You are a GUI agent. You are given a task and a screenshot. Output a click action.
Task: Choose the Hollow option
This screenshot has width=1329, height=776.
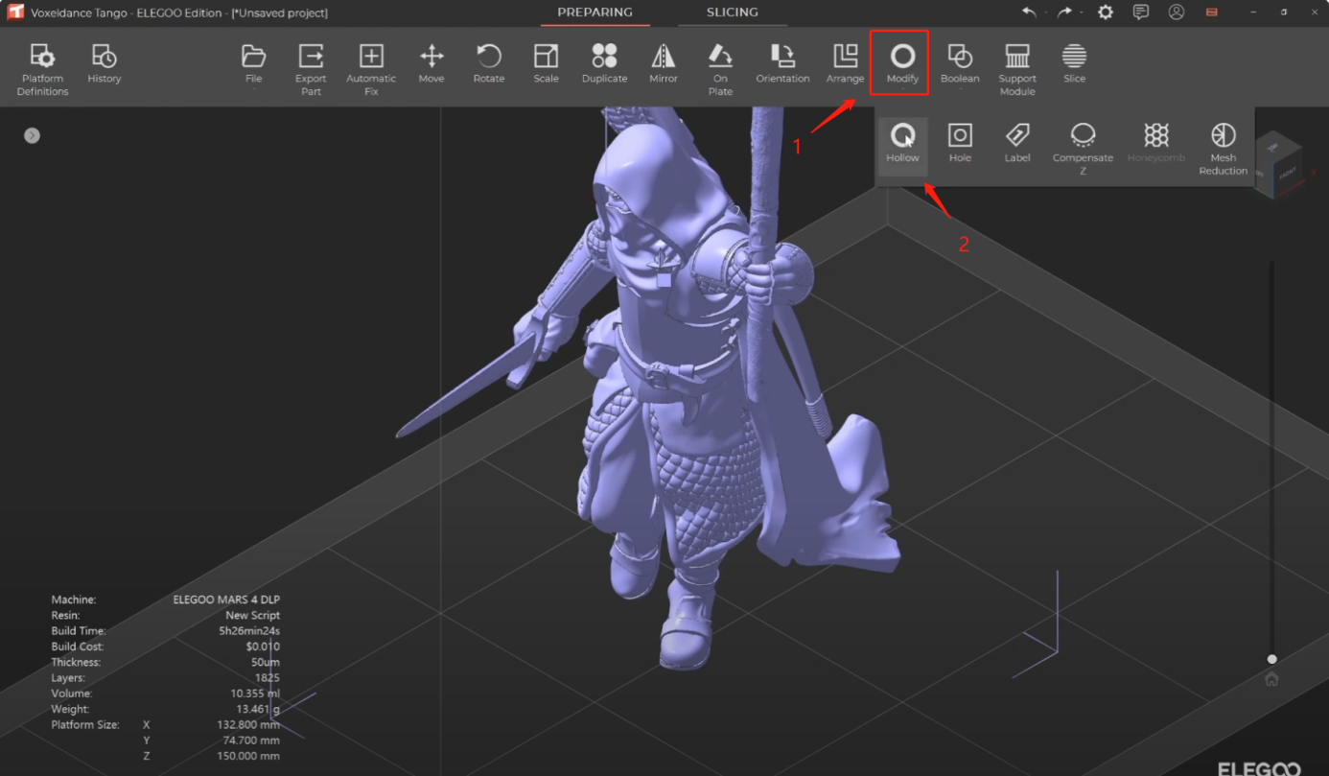(902, 144)
